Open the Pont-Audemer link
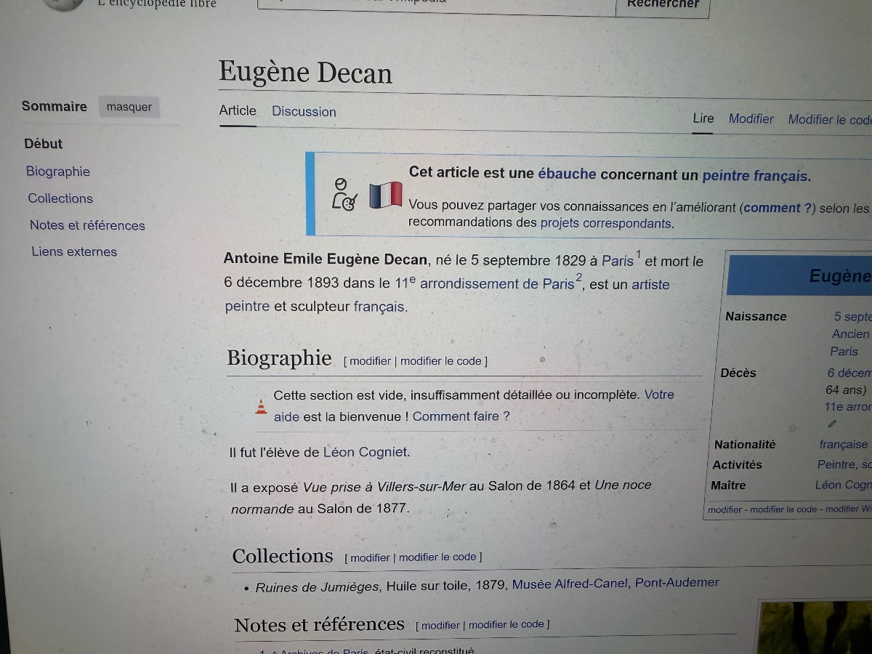The height and width of the screenshot is (654, 872). pos(677,583)
